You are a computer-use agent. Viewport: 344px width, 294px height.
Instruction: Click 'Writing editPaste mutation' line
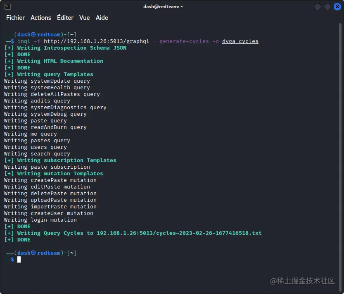point(47,187)
